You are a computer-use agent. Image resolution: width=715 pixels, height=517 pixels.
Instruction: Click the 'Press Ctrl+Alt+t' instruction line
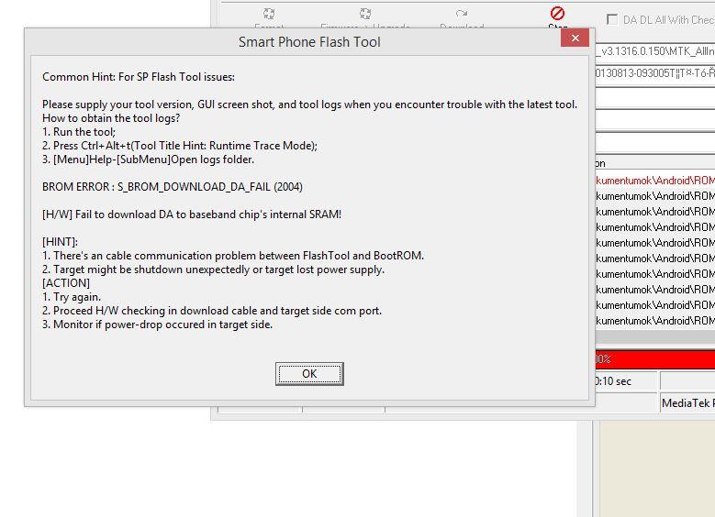click(x=180, y=146)
